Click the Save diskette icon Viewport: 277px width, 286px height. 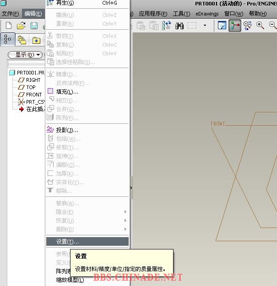tap(34, 26)
